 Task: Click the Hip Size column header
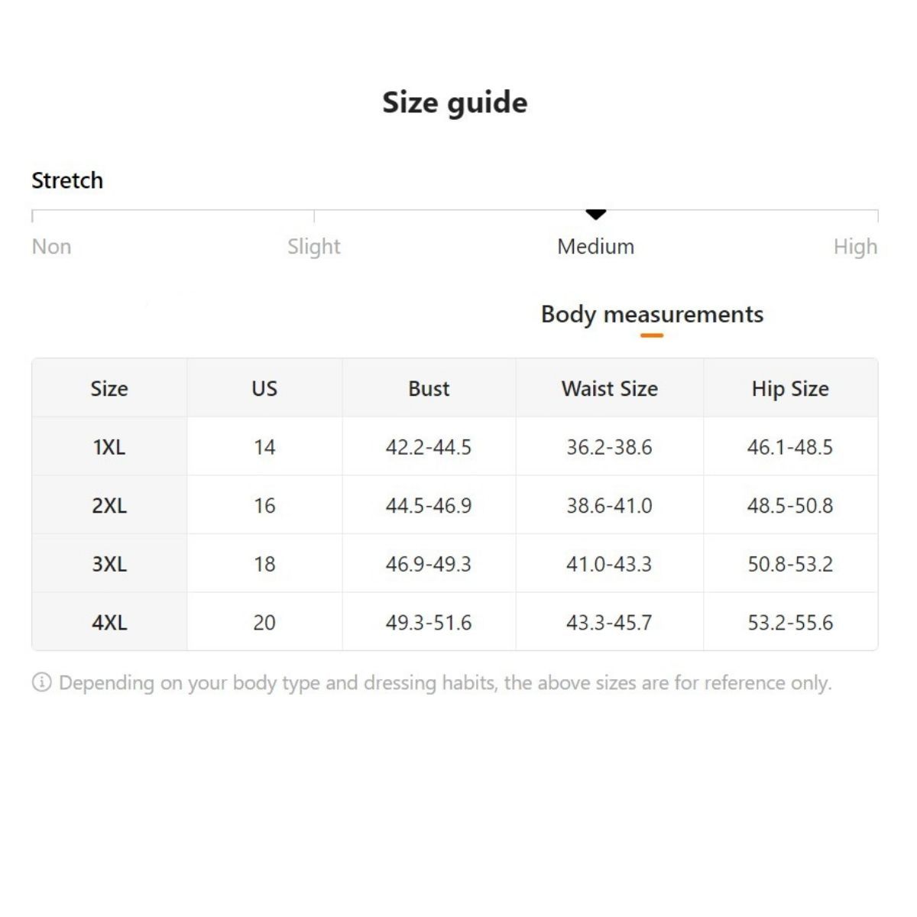pos(790,388)
